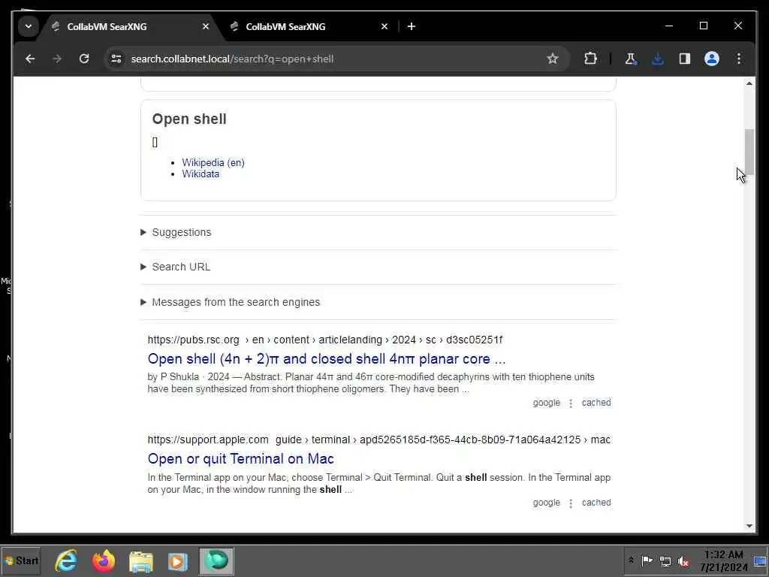Open site information icon in address bar
769x577 pixels.
pos(116,59)
